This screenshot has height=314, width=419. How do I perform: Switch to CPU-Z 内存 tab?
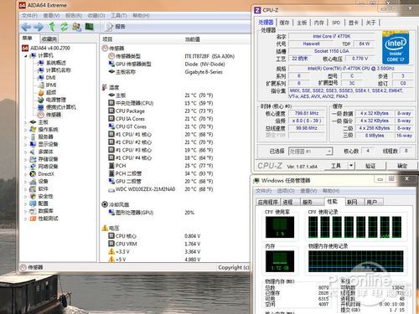point(318,23)
